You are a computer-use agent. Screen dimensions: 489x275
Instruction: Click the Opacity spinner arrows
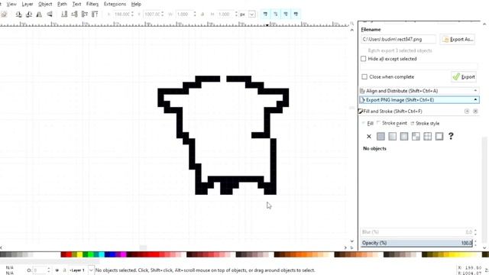[x=475, y=243]
